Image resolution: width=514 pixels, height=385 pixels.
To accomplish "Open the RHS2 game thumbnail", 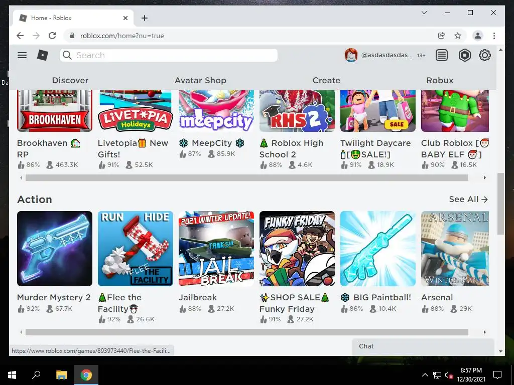I will point(297,111).
